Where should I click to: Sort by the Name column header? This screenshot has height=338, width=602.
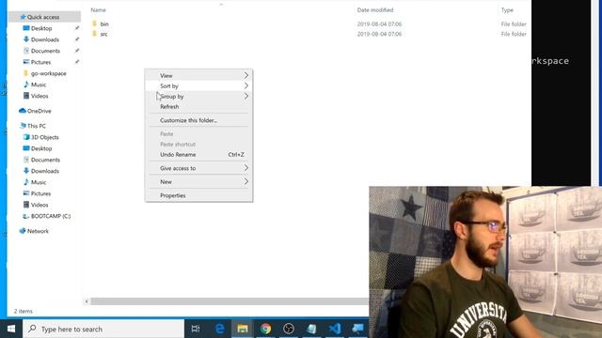click(98, 10)
